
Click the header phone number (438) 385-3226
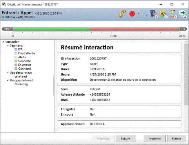26,17
